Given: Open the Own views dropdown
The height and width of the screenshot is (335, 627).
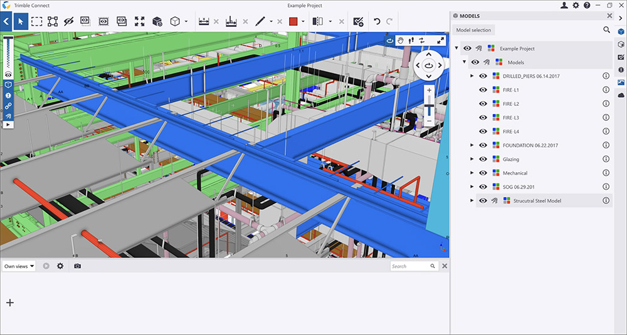Looking at the screenshot, I should [x=19, y=266].
